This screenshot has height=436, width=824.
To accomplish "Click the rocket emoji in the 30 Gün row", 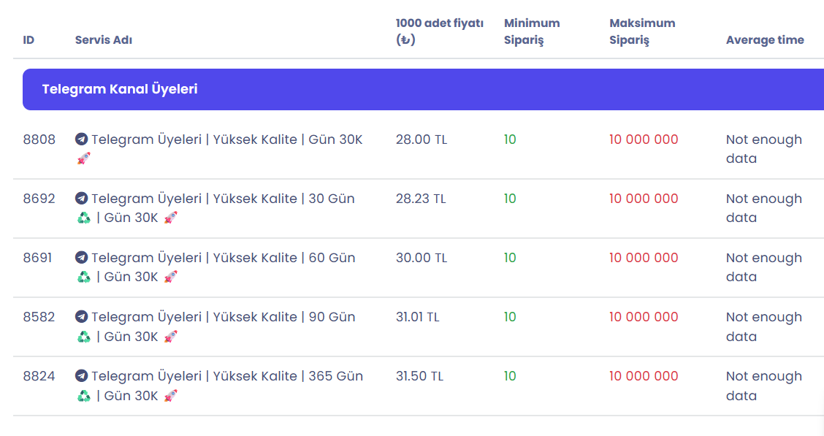I will (x=170, y=218).
